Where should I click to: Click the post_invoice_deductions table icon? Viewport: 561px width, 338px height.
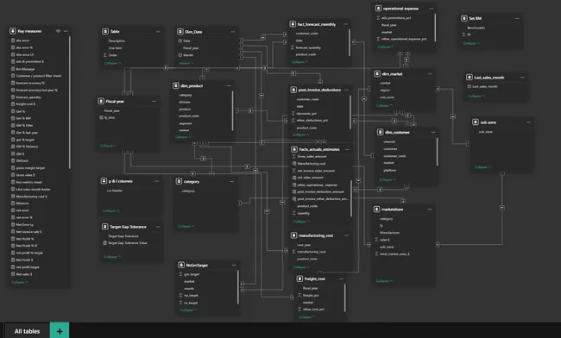[x=293, y=90]
